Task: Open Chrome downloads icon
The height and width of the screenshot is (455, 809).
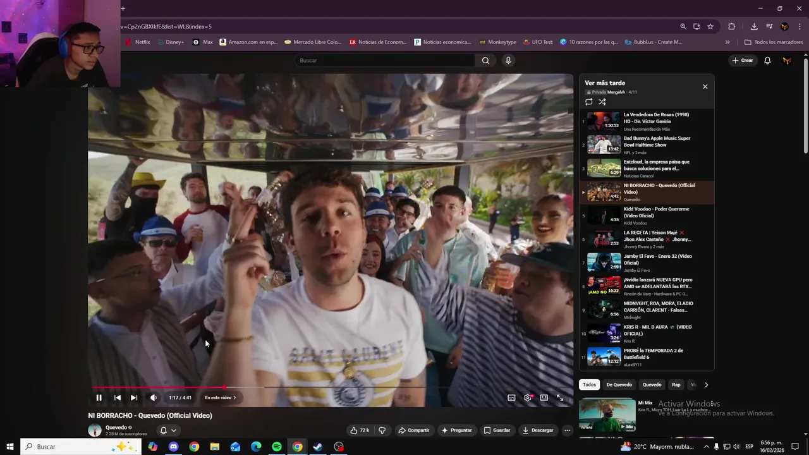Action: 754,27
